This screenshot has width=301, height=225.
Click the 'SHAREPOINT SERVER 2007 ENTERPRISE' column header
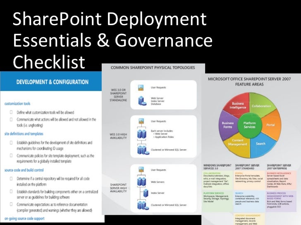(x=279, y=166)
